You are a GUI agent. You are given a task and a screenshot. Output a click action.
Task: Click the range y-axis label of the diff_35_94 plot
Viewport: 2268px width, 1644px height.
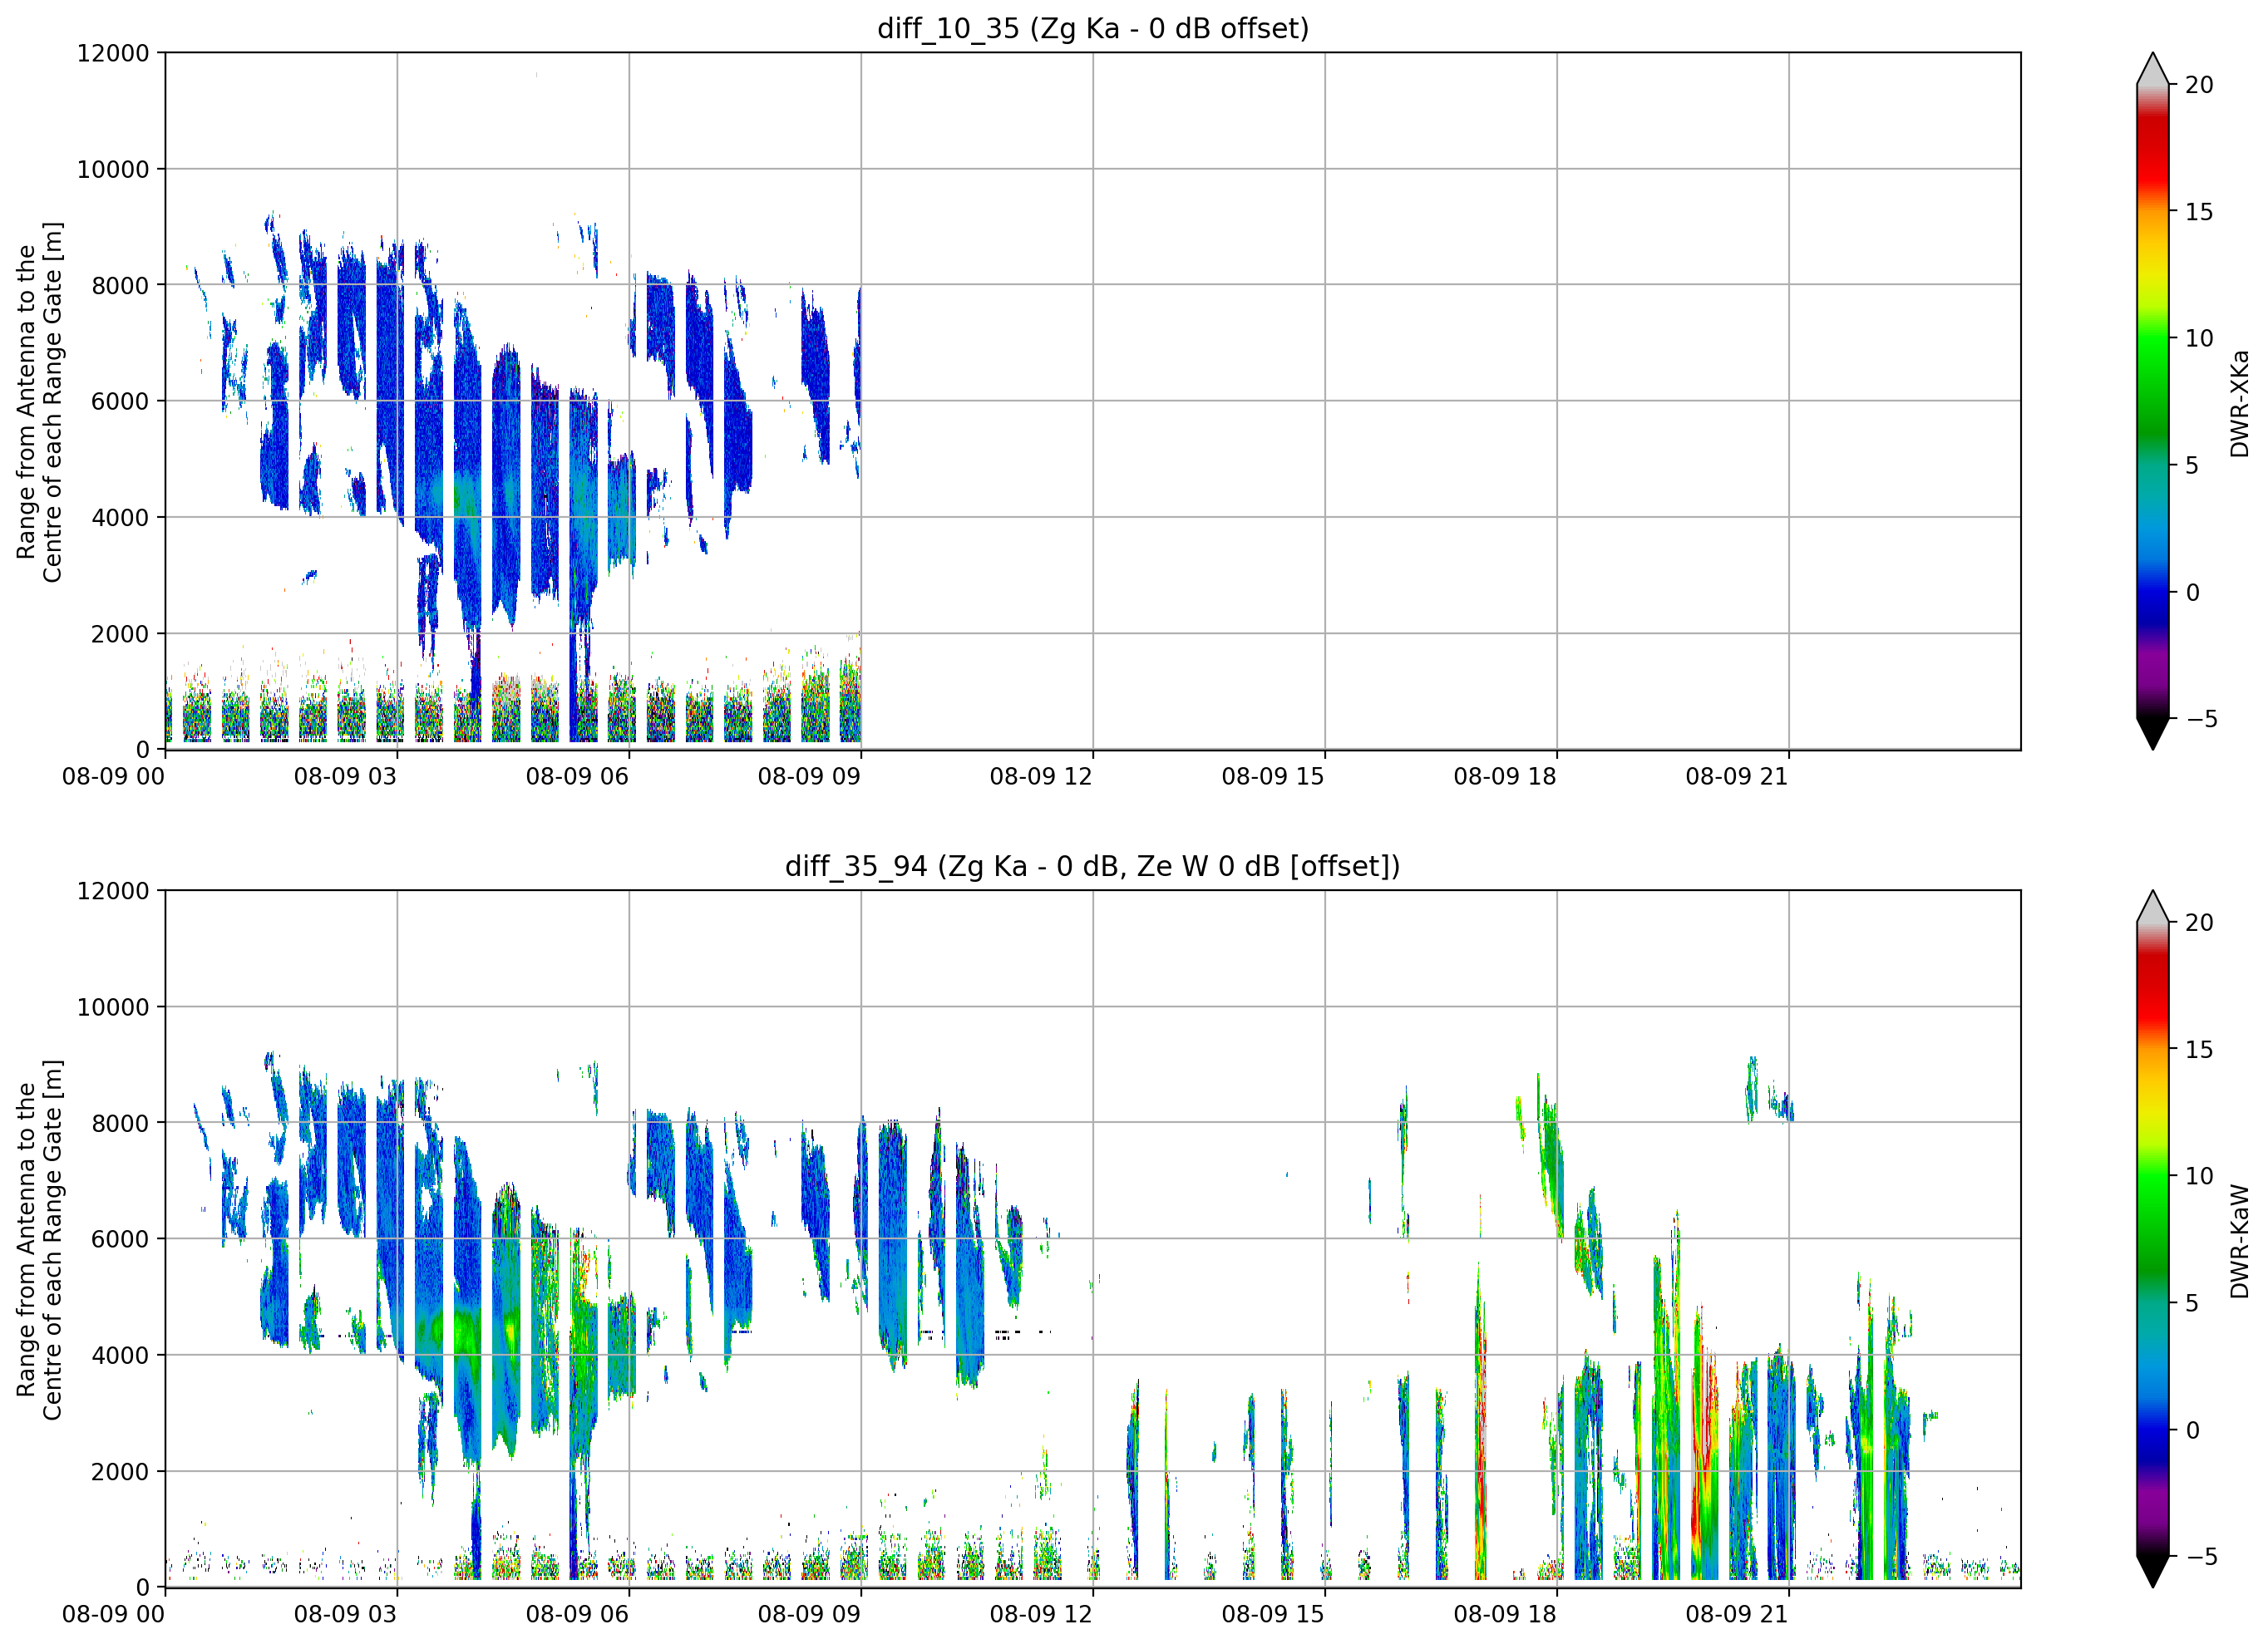coord(40,1239)
